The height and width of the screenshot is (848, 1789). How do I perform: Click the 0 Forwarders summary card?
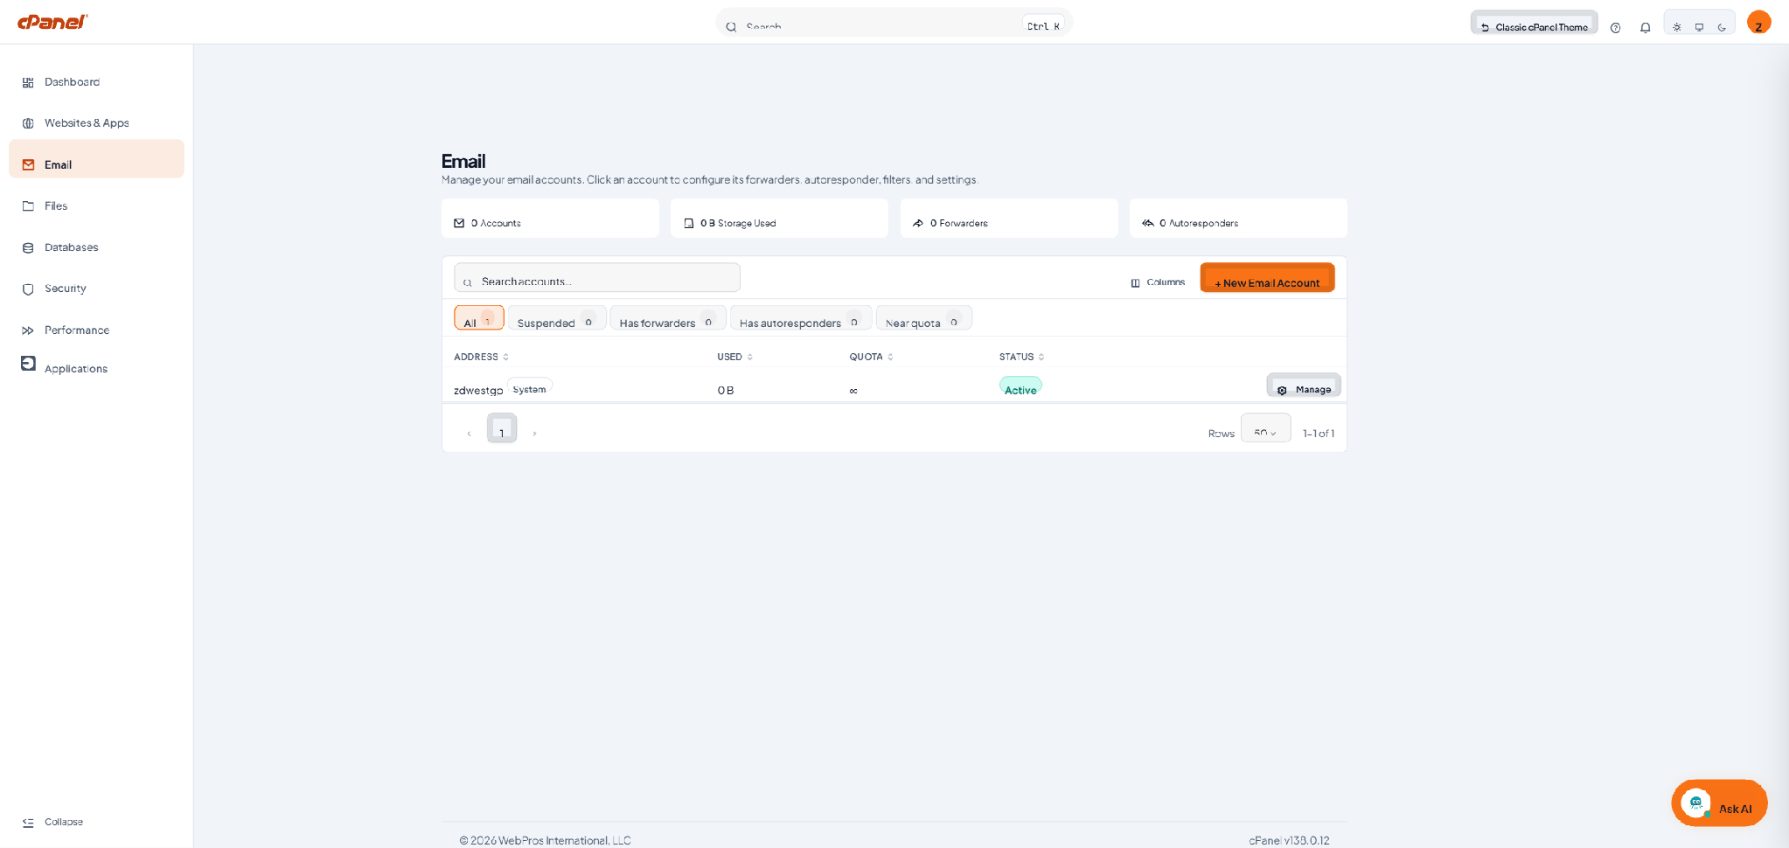1009,219
